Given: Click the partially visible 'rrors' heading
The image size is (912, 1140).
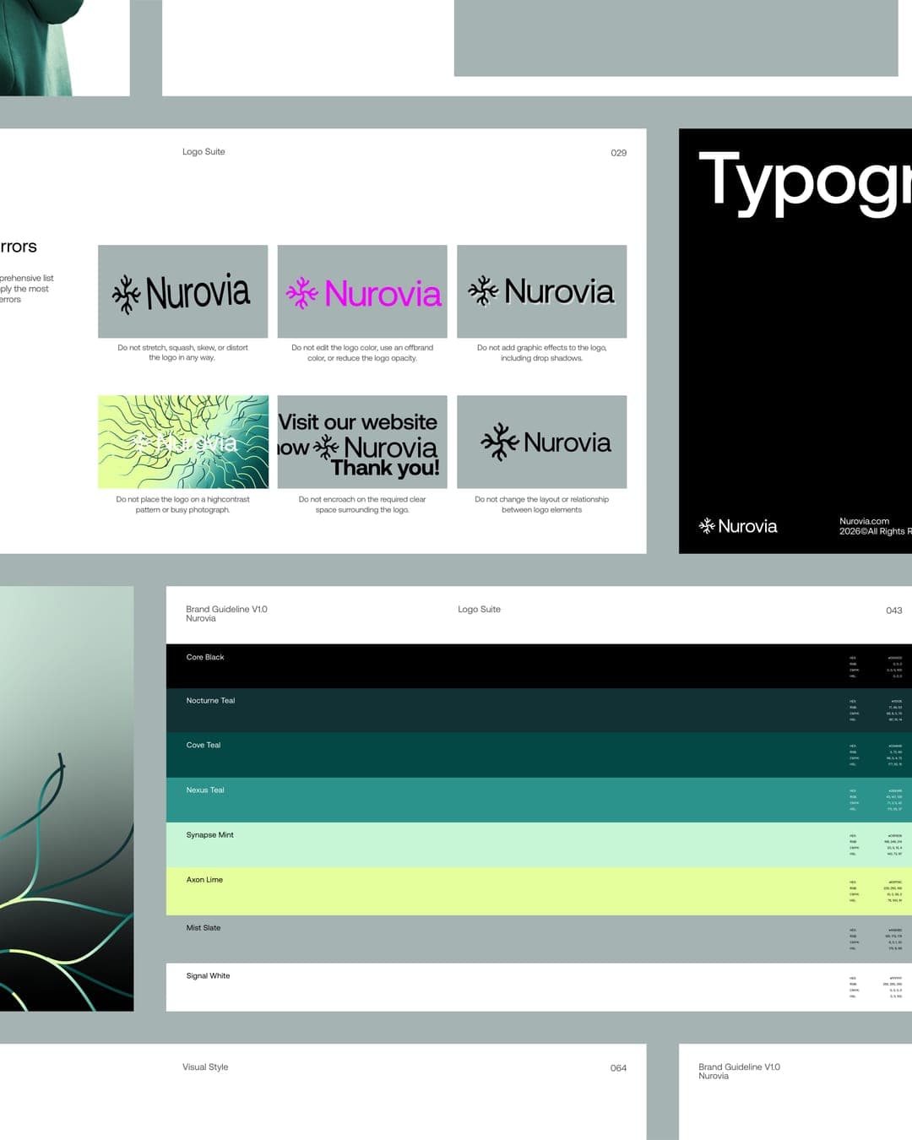Looking at the screenshot, I should click(18, 247).
